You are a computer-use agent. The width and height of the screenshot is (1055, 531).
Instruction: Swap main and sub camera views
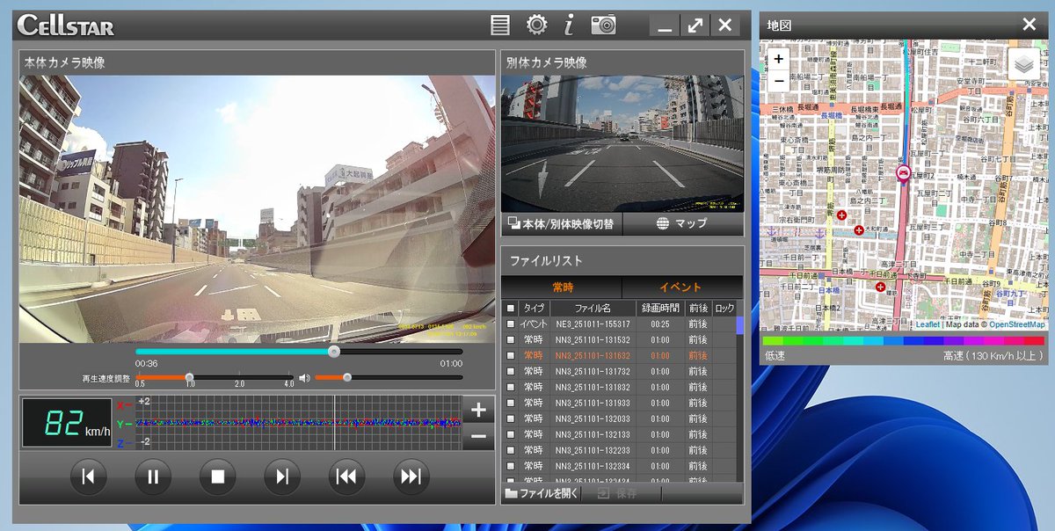(x=561, y=223)
